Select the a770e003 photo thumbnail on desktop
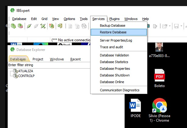The height and width of the screenshot is (128, 187). [159, 50]
